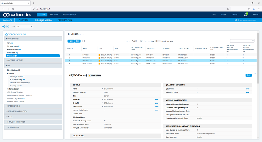
Task: Switch to the Monitor menu
Action: point(54,15)
